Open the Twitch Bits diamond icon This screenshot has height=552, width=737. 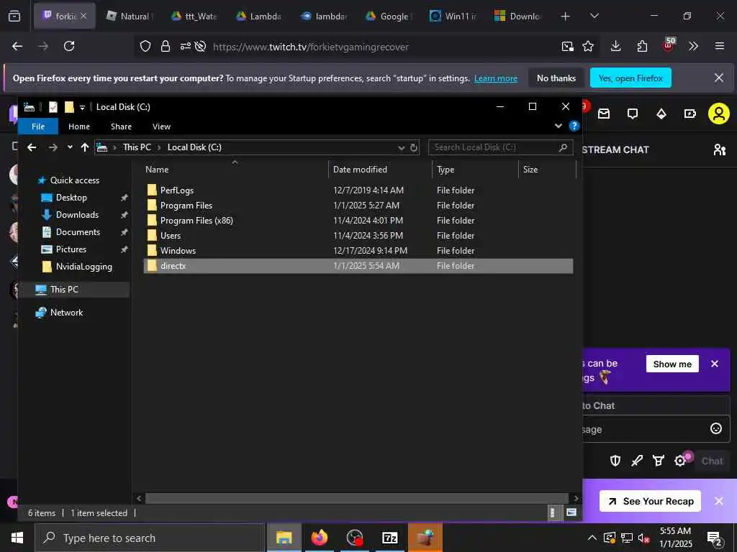click(661, 114)
